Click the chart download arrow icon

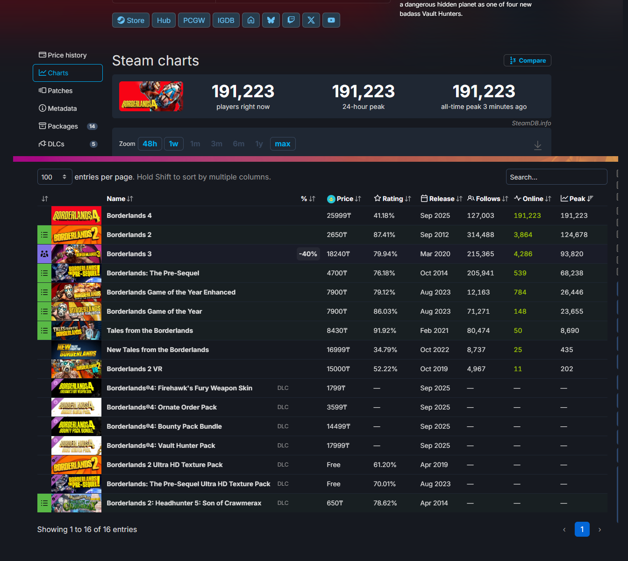tap(538, 145)
